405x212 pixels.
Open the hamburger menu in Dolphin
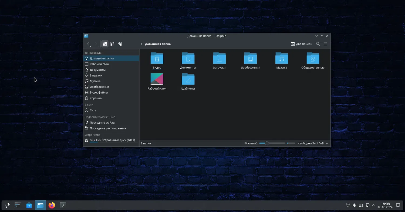tap(325, 44)
